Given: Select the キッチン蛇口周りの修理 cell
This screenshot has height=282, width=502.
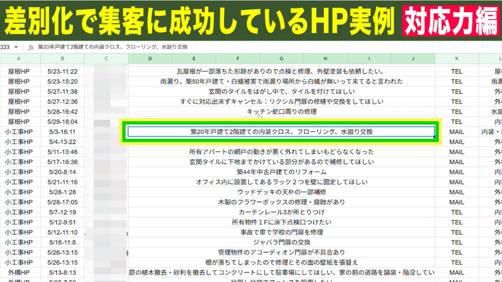Looking at the screenshot, I should pos(281,112).
